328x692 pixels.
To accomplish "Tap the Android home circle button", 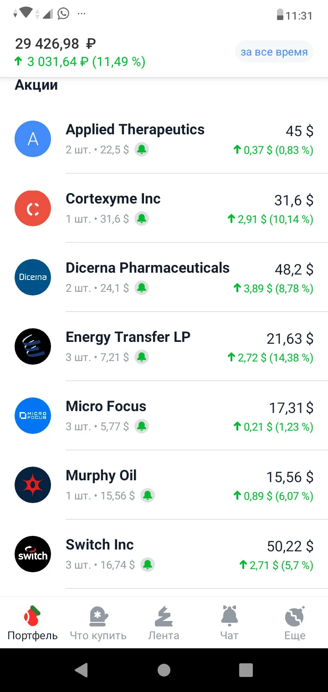I will tap(164, 670).
